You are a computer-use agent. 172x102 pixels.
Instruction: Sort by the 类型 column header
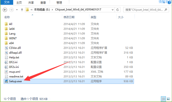coord(93,17)
